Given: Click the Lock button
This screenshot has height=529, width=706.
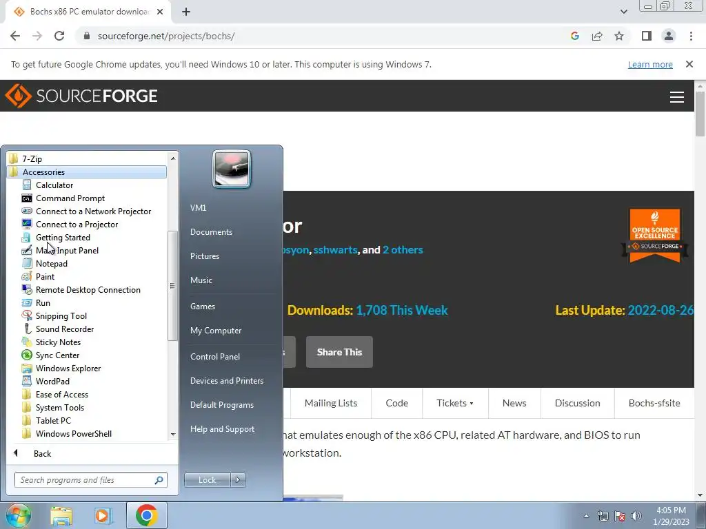Looking at the screenshot, I should (x=207, y=480).
